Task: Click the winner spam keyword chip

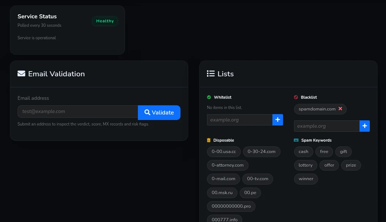Action: coord(306,179)
